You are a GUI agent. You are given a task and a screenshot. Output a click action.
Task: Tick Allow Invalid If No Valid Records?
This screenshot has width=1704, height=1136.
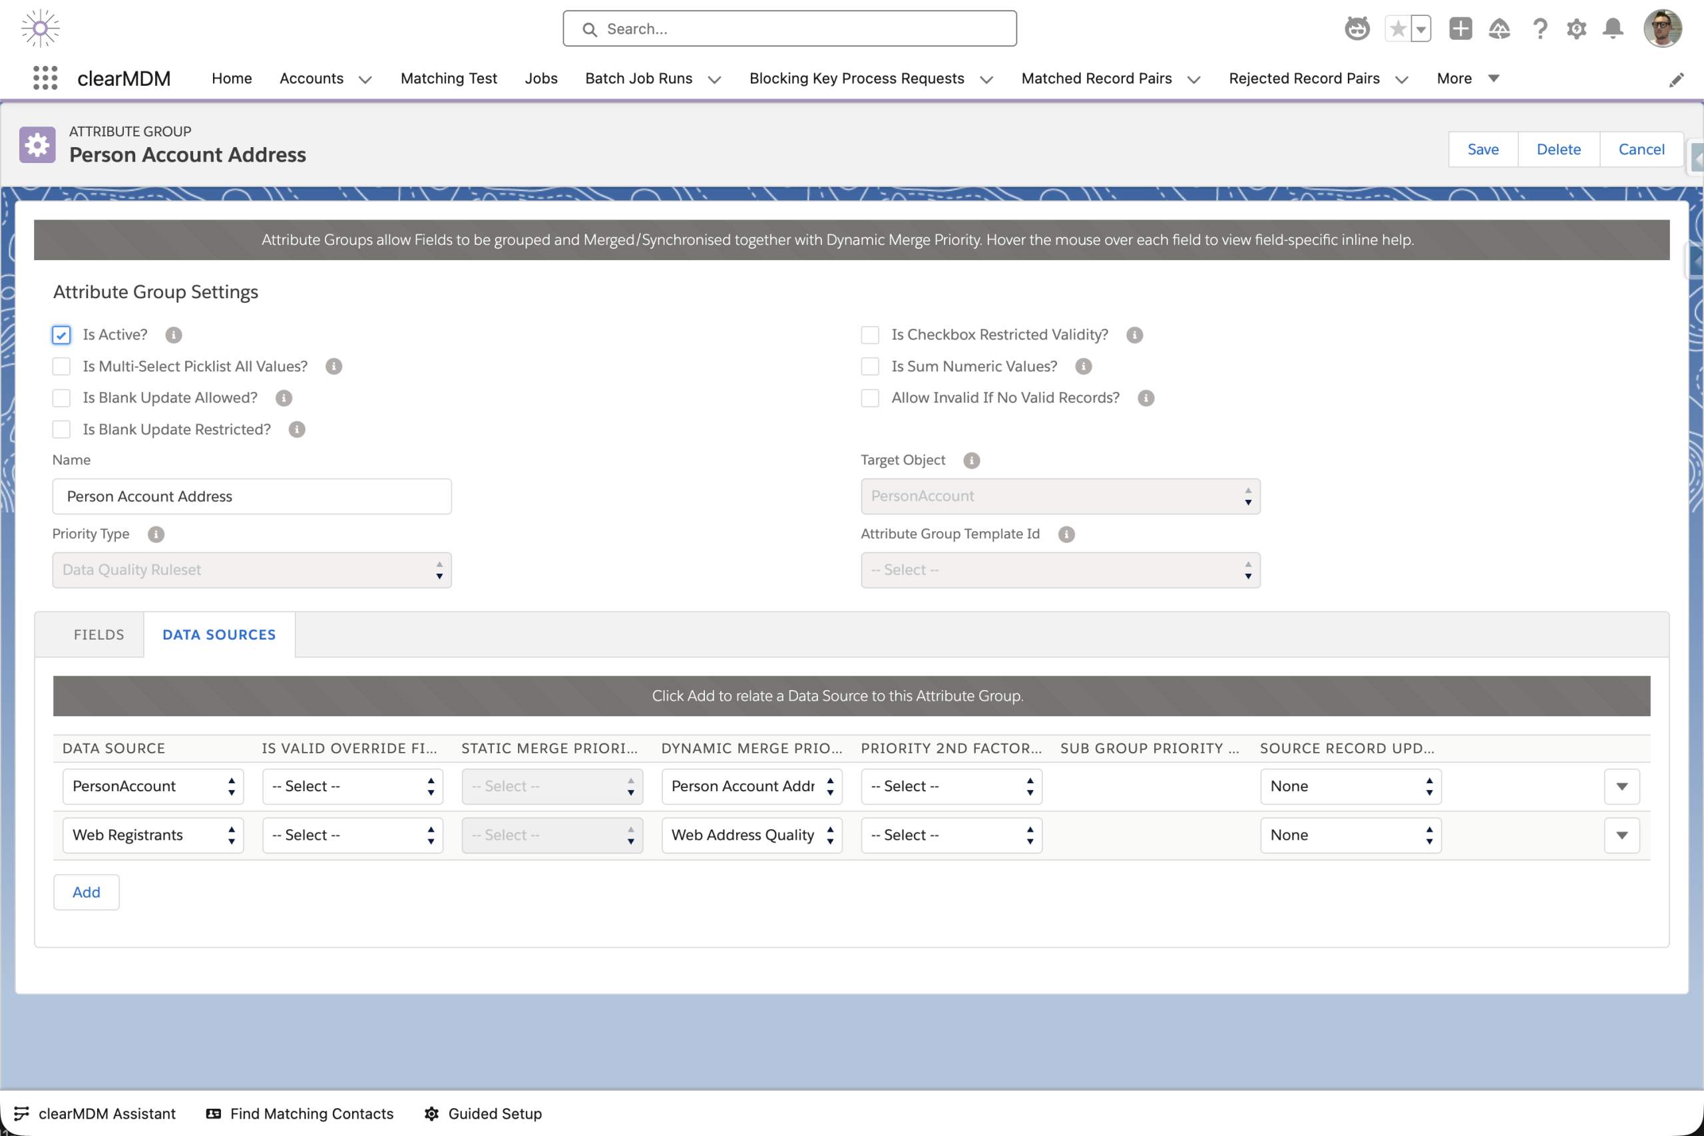pos(870,398)
